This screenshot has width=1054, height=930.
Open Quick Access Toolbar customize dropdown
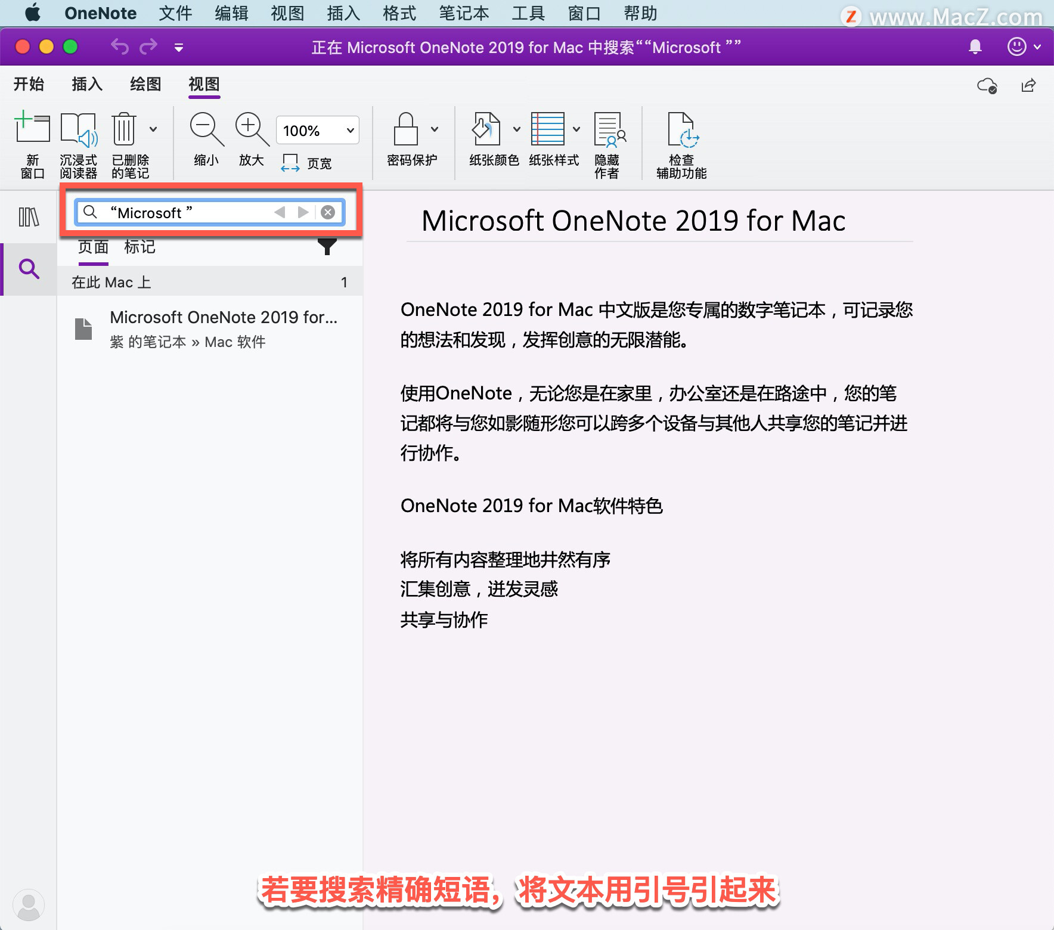click(x=178, y=47)
